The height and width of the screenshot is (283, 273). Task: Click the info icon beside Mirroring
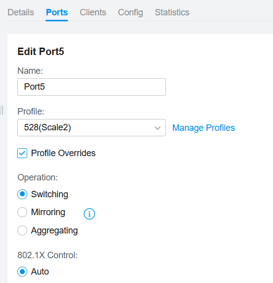pyautogui.click(x=89, y=214)
